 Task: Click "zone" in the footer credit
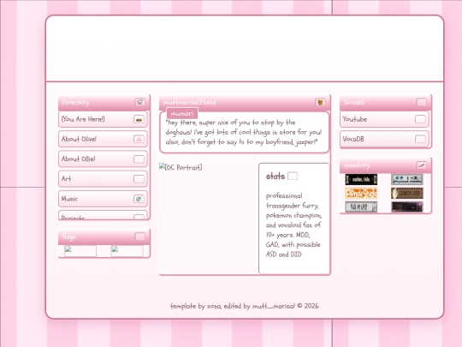(x=214, y=306)
